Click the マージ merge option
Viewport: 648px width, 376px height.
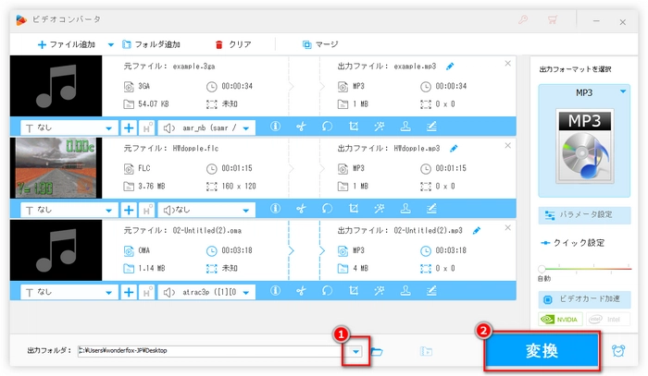(x=319, y=43)
